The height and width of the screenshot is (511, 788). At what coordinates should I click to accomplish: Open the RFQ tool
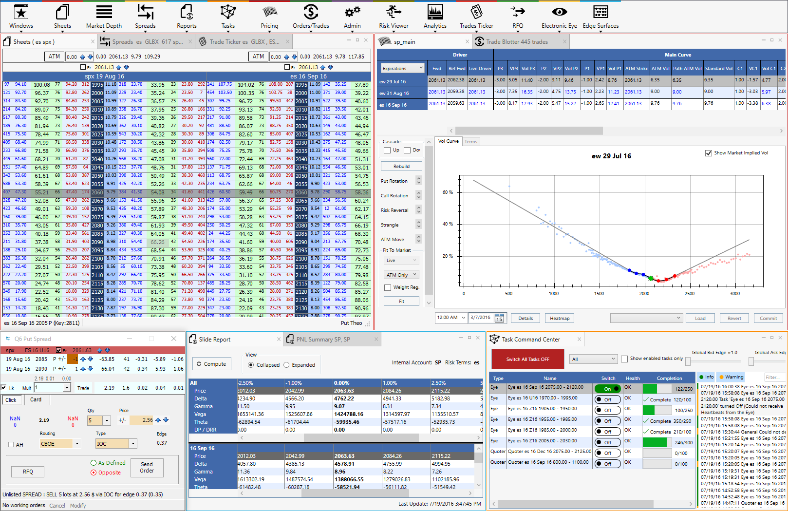[518, 17]
